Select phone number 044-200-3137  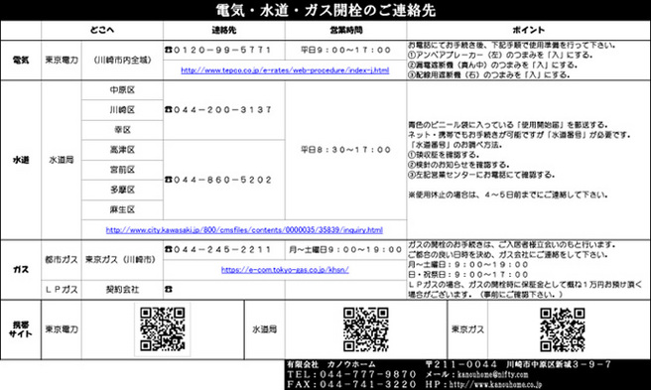pos(222,109)
